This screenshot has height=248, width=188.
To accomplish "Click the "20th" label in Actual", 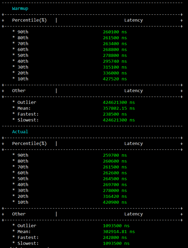I will pos(23,196).
